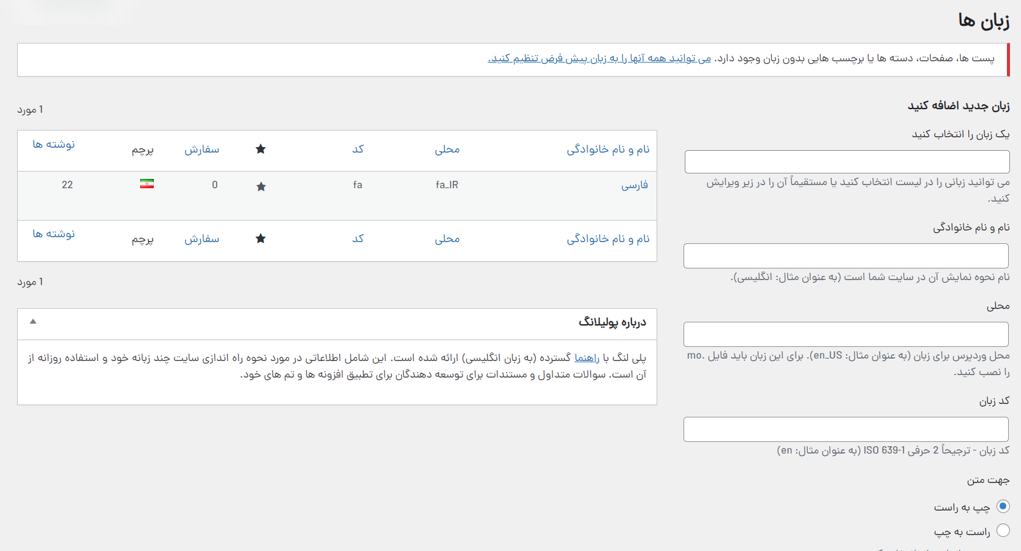Collapse the درباره پولیلانگ panel arrow
1021x551 pixels.
33,321
